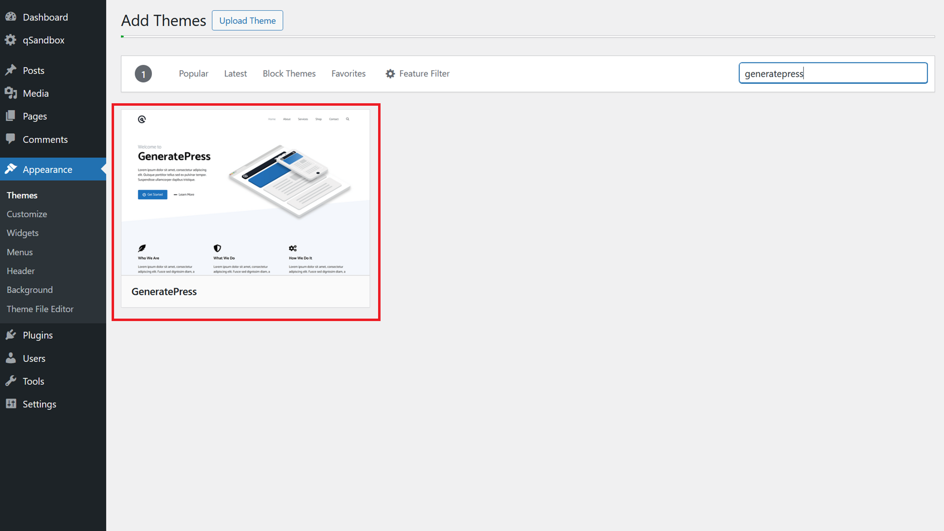Click the Comments bubble icon
The height and width of the screenshot is (531, 944).
coord(11,139)
